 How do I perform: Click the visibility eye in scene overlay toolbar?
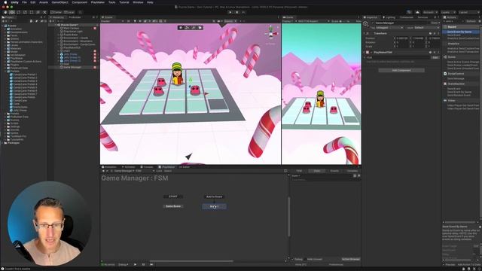181,28
